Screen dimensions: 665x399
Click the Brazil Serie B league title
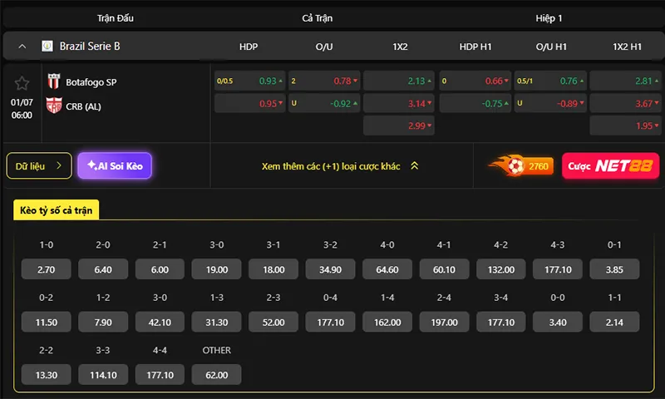[x=90, y=46]
